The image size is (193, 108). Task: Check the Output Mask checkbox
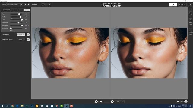tap(190, 29)
